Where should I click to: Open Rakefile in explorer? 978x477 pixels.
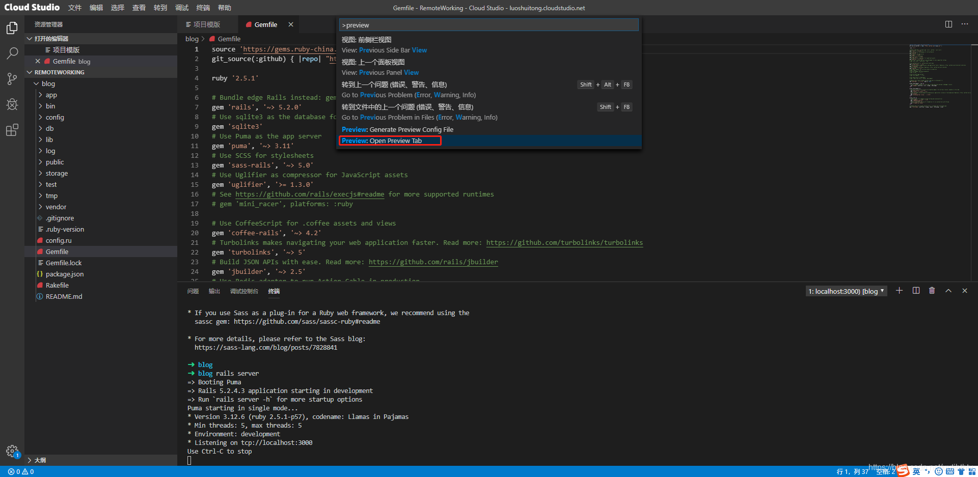pyautogui.click(x=101, y=285)
